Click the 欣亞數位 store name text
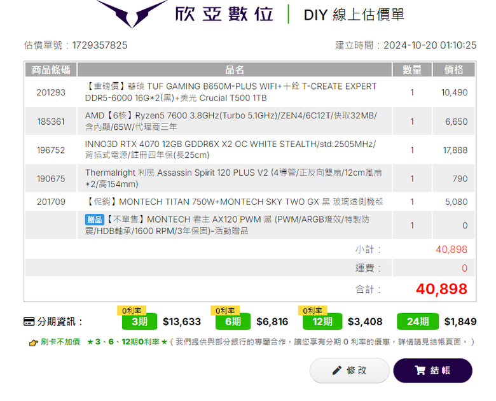The image size is (496, 401). [224, 14]
